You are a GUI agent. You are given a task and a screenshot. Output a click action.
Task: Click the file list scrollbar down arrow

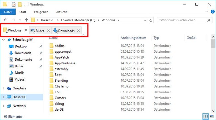click(213, 111)
